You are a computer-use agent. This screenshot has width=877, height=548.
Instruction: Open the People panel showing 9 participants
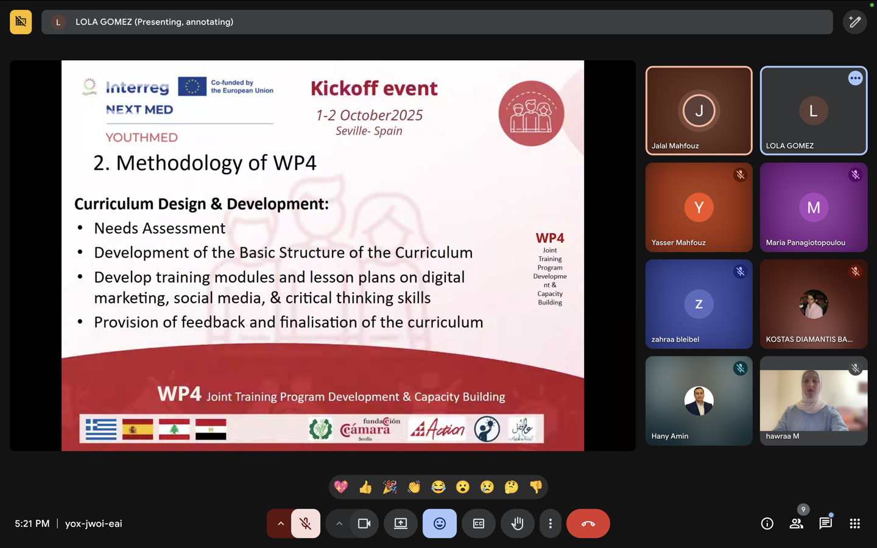click(796, 524)
